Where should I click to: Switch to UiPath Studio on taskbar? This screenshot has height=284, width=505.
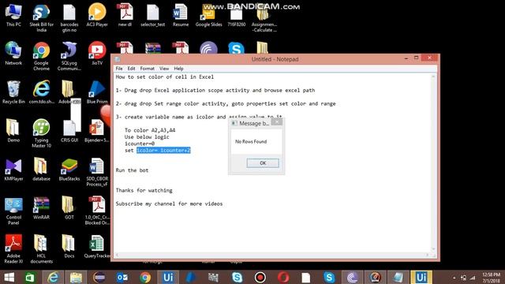point(168,278)
